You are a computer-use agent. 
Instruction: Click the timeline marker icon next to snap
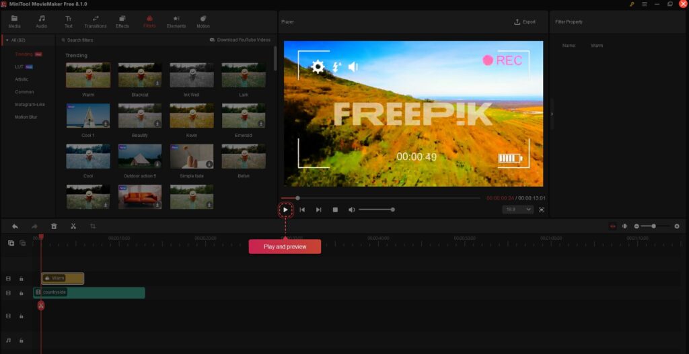[624, 226]
